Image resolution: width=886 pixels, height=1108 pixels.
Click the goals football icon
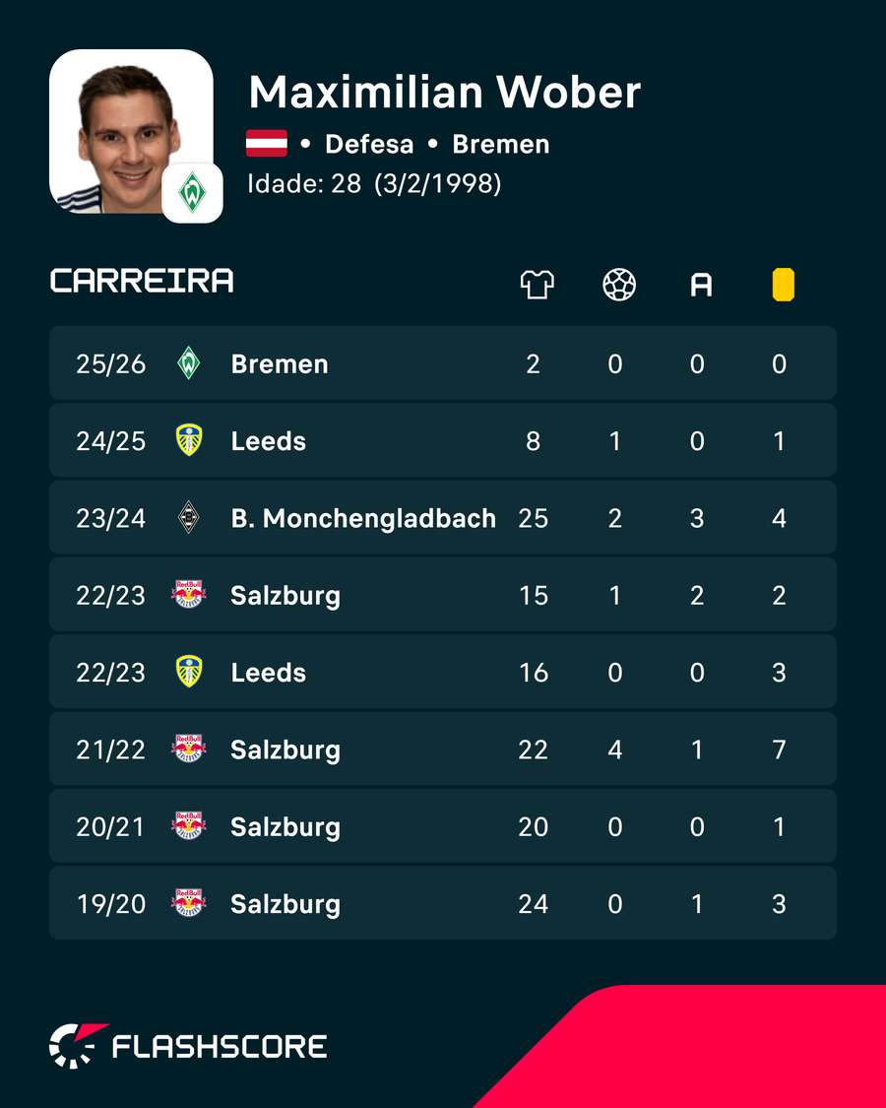619,285
